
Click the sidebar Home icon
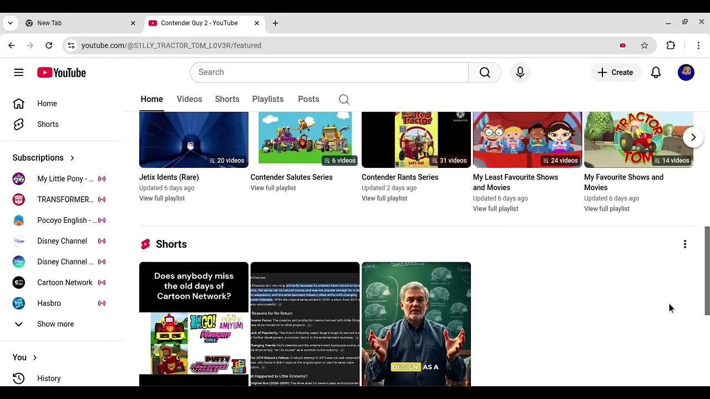[x=19, y=104]
